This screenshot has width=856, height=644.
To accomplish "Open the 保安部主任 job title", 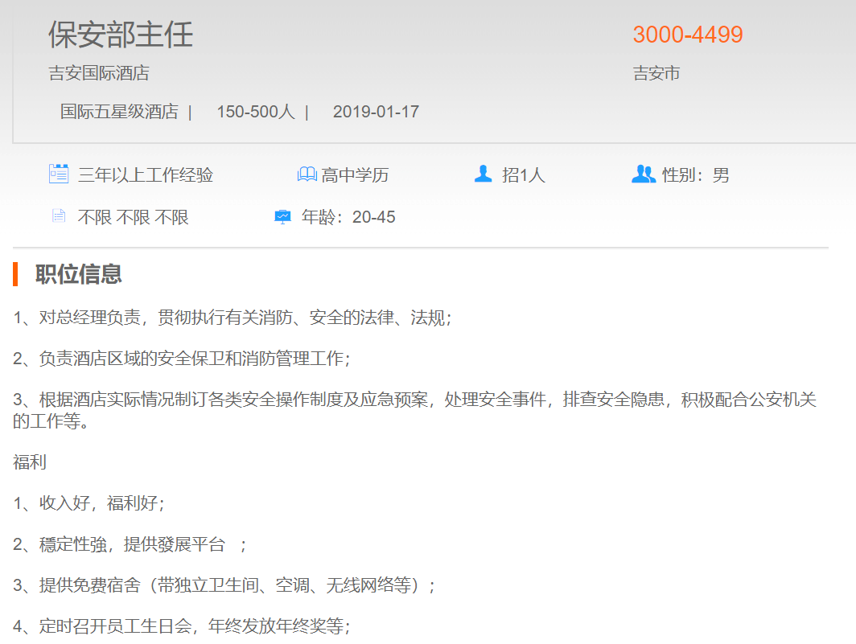I will [121, 35].
